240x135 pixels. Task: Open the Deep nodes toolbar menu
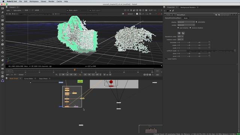pyautogui.click(x=3, y=52)
